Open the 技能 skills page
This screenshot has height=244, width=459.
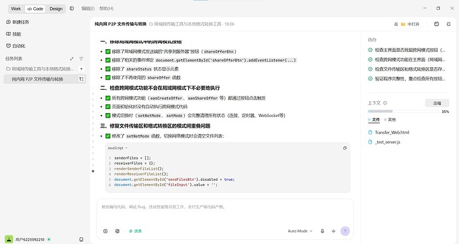tap(14, 34)
